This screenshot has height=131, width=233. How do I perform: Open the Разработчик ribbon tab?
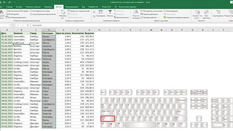(x=93, y=7)
